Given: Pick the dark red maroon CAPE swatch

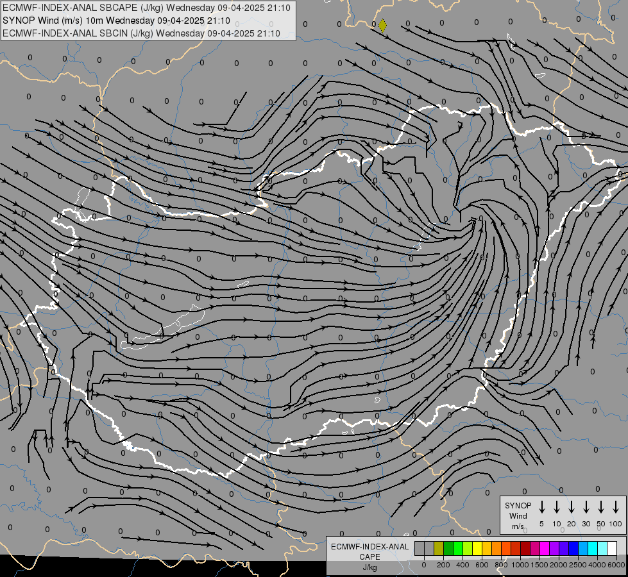Looking at the screenshot, I should coord(525,548).
